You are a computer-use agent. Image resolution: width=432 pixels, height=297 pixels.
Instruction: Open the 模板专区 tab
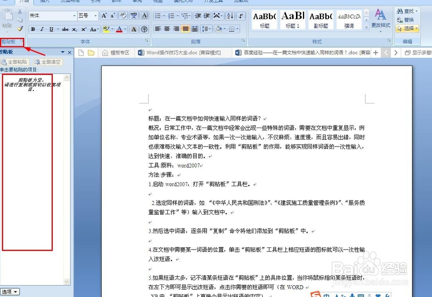(x=116, y=53)
